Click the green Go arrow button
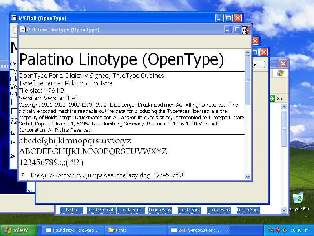The height and width of the screenshot is (236, 314). pos(272,98)
